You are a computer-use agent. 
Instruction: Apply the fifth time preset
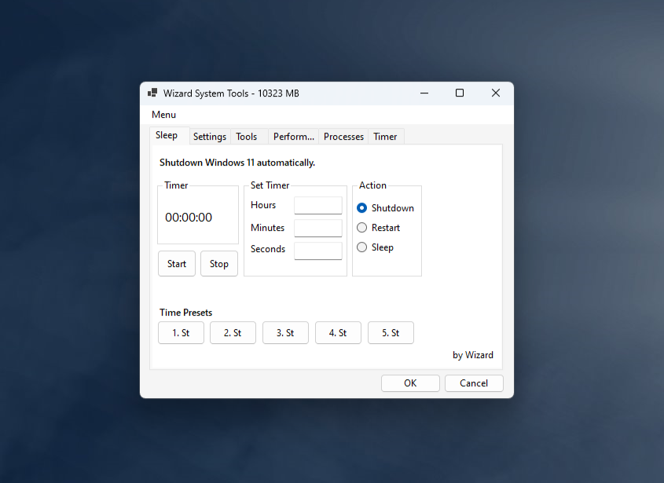[x=391, y=332]
